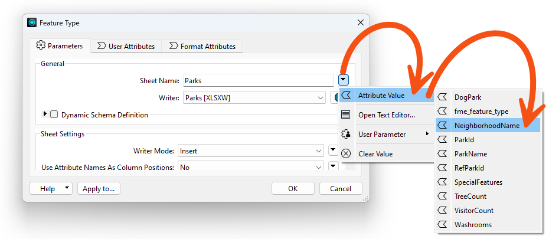Enable Dynamic Schema Definition checkbox
549x239 pixels.
pyautogui.click(x=54, y=114)
